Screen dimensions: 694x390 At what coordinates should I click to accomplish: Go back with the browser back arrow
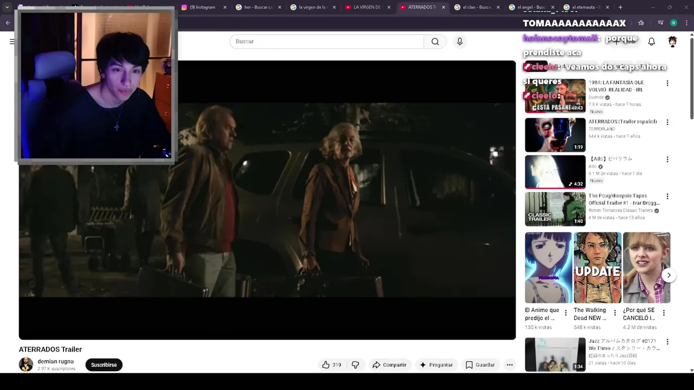tap(8, 23)
